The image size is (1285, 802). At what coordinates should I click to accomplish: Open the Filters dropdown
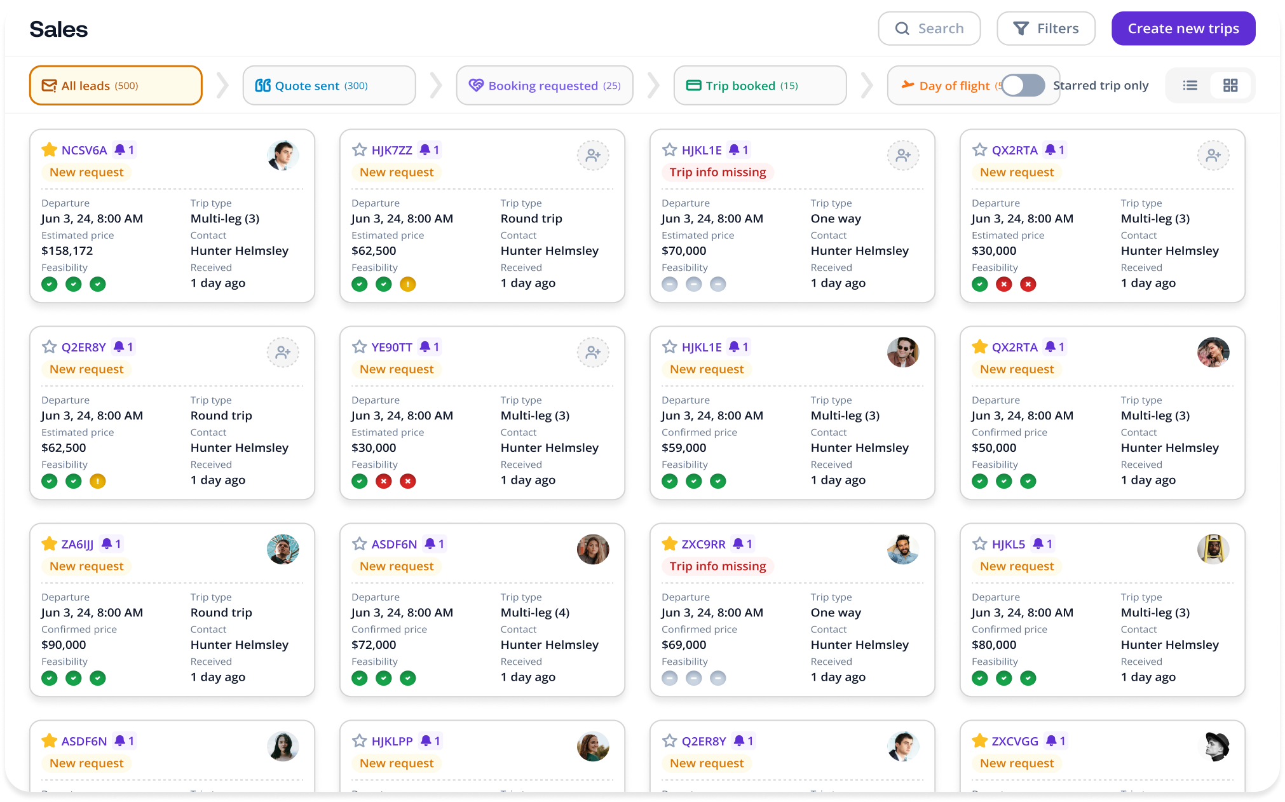point(1045,29)
